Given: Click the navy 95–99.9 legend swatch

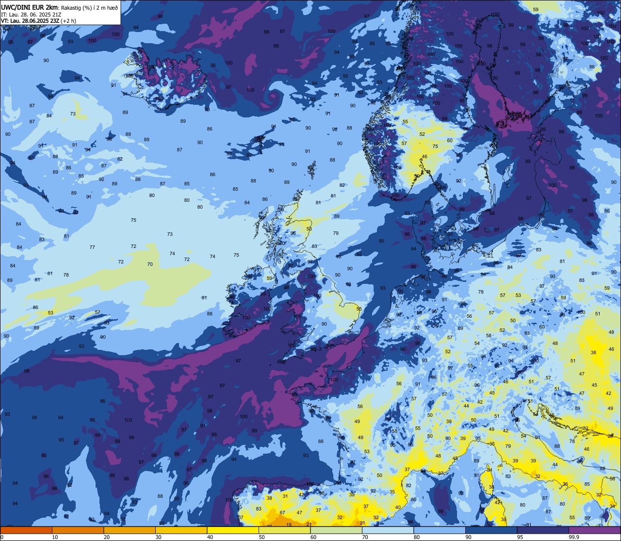Looking at the screenshot, I should pyautogui.click(x=543, y=530).
